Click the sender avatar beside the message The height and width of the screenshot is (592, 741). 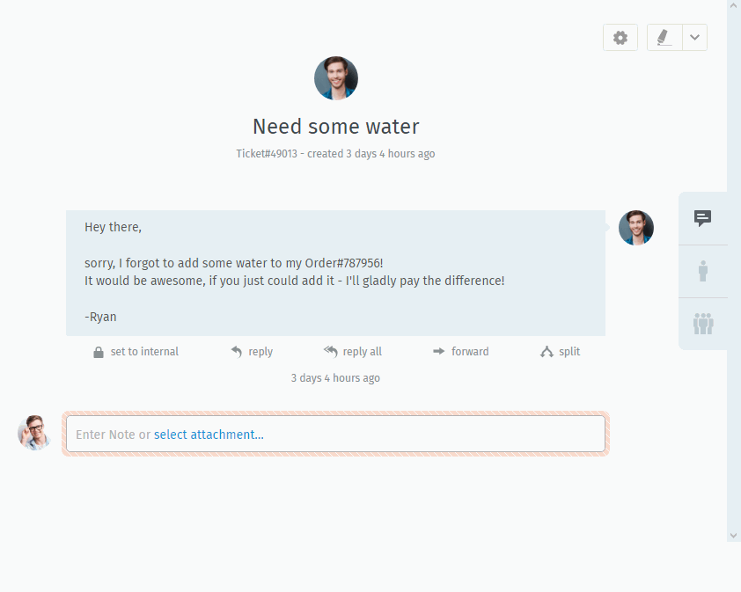click(x=636, y=228)
